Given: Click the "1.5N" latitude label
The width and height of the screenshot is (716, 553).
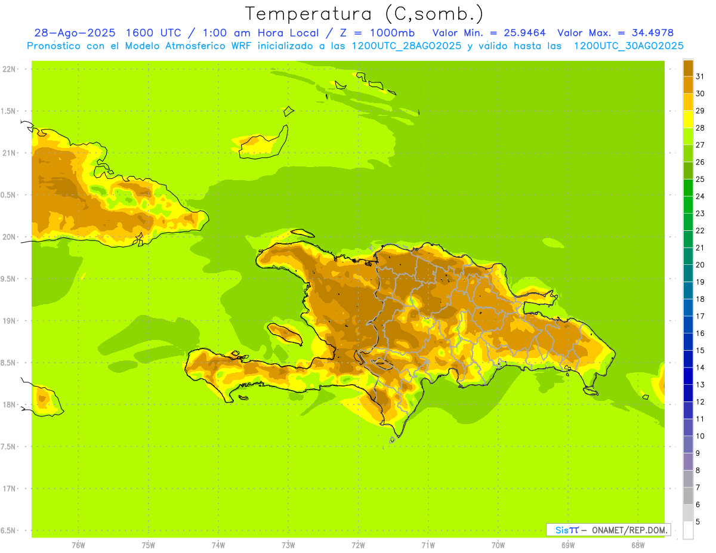Looking at the screenshot, I should pyautogui.click(x=9, y=111).
